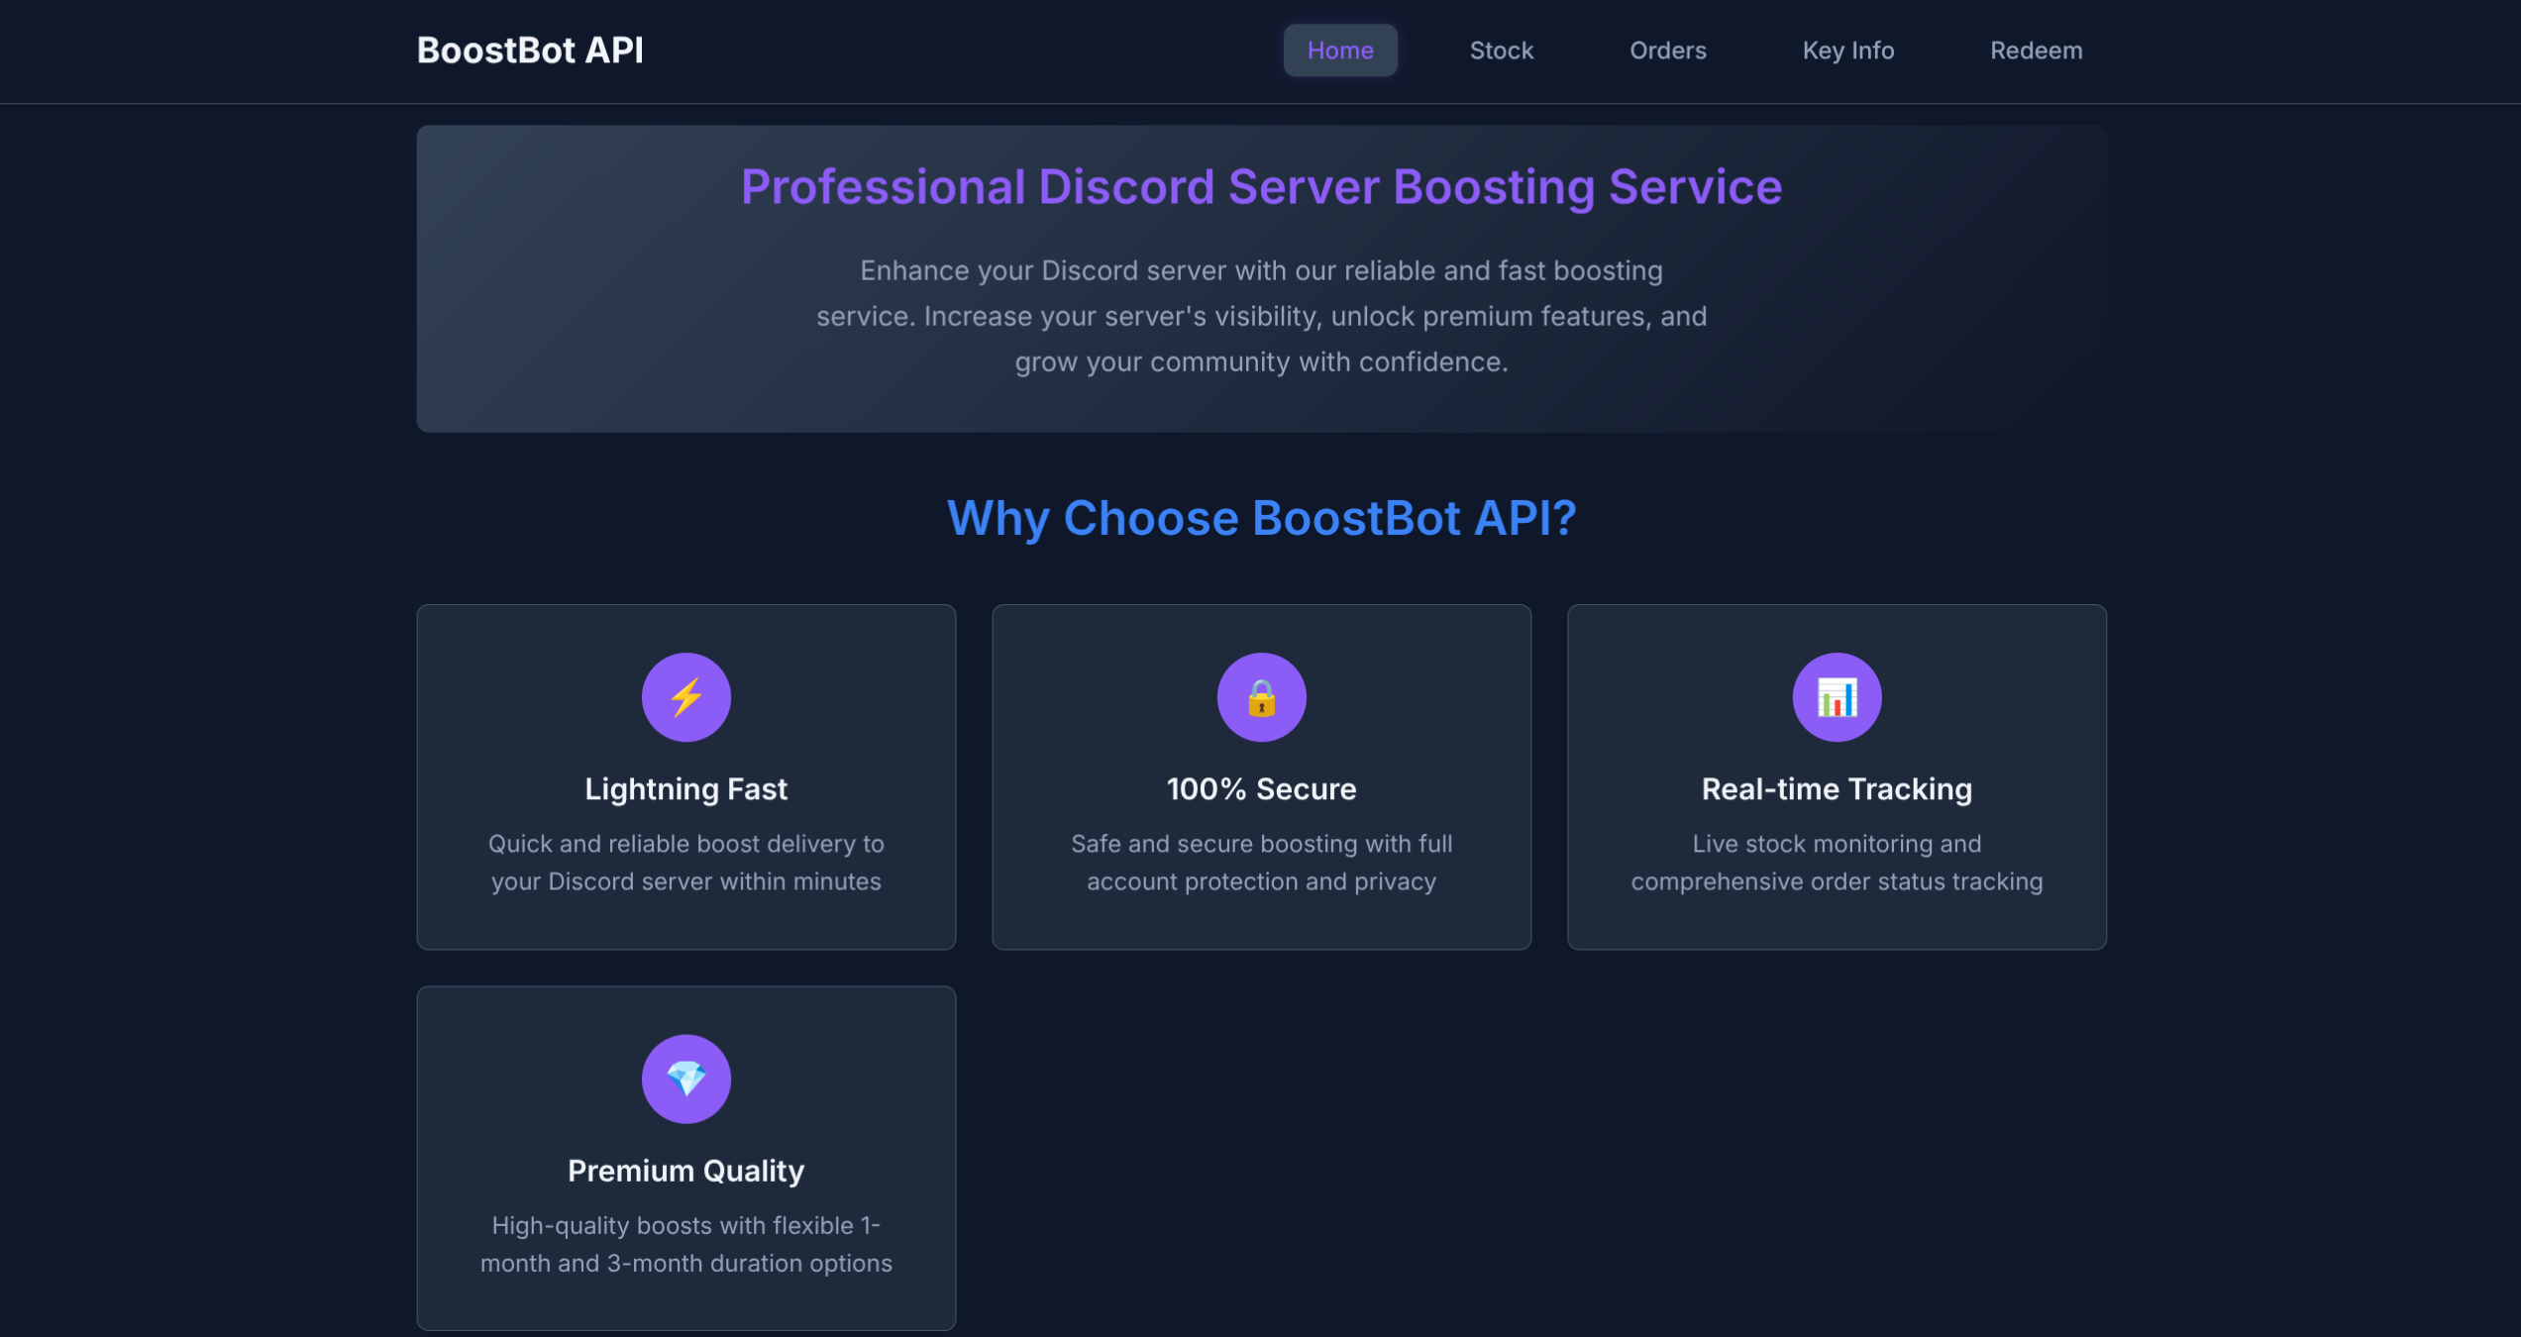
Task: Switch to the Orders tab
Action: (1668, 50)
